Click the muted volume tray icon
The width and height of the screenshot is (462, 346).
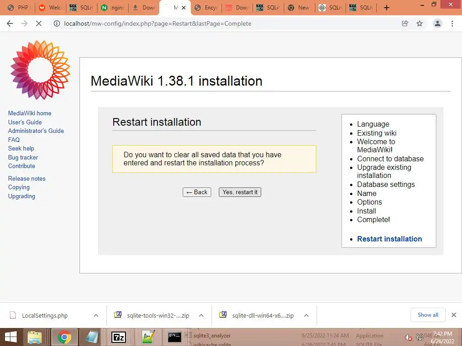pyautogui.click(x=408, y=337)
